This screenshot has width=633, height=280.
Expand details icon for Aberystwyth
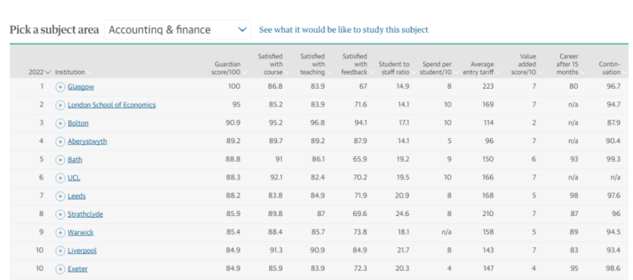click(x=61, y=141)
